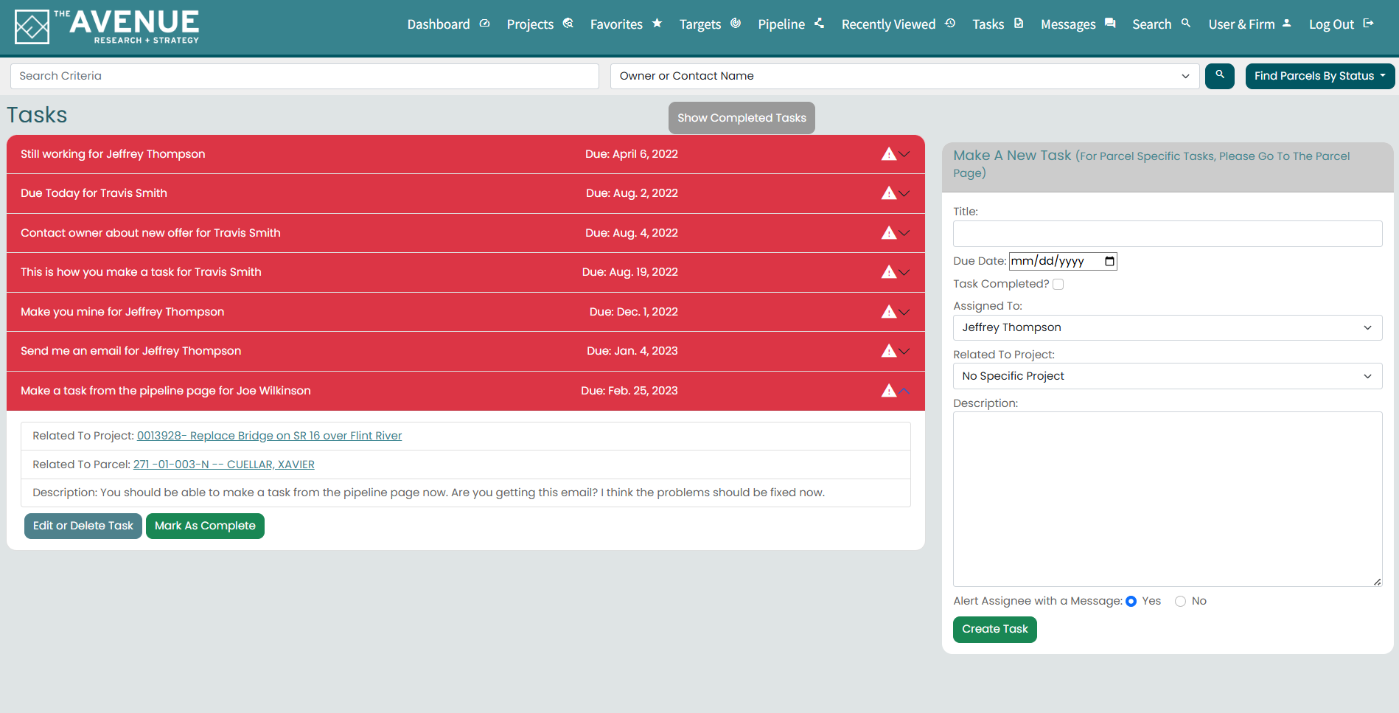Click the Messages chat icon
This screenshot has height=713, width=1399.
click(1110, 24)
